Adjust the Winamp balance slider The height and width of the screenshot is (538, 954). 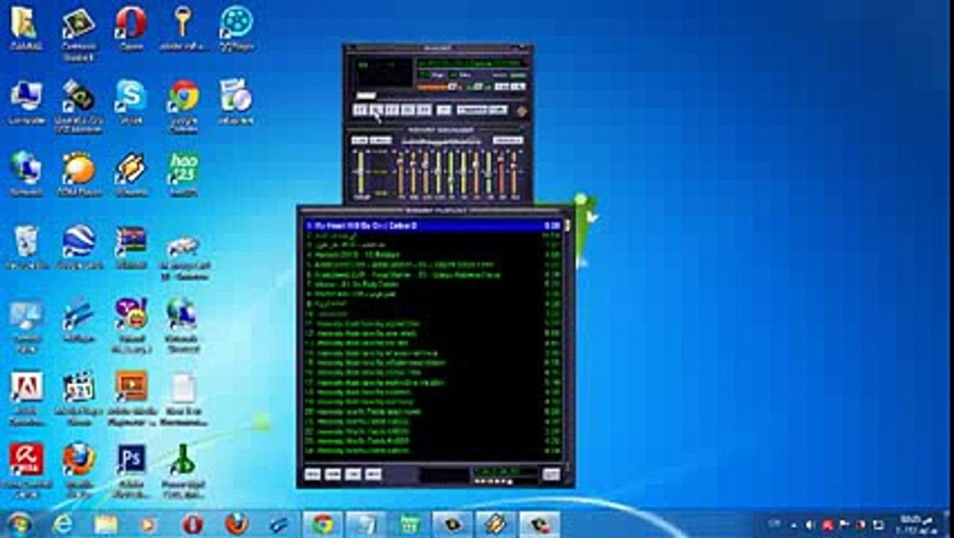point(478,87)
